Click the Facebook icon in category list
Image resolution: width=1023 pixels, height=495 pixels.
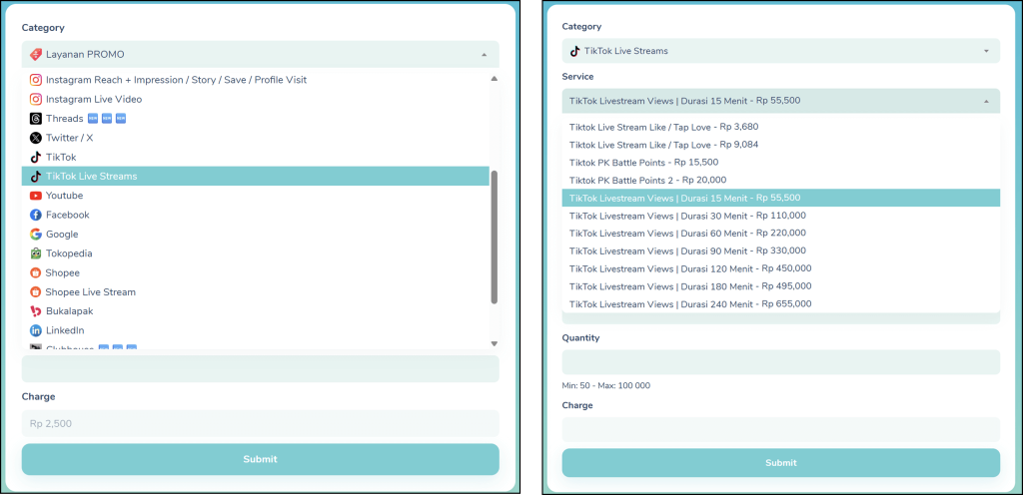tap(36, 215)
